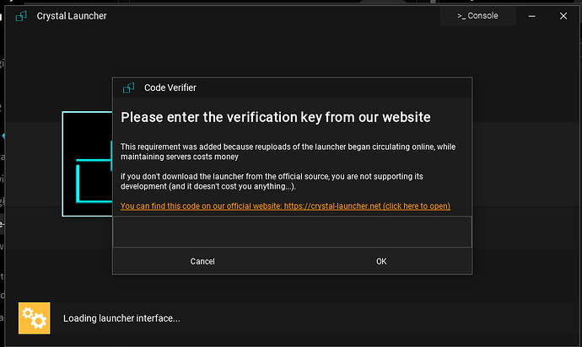
Task: Open the Console panel
Action: click(477, 16)
